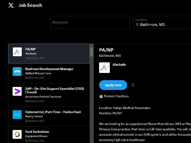Viewport: 191px width, 143px height.
Task: Click the Accenture logo icon
Action: pyautogui.click(x=17, y=91)
